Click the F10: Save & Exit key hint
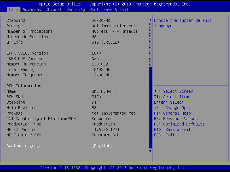230x172 pixels. pyautogui.click(x=172, y=130)
